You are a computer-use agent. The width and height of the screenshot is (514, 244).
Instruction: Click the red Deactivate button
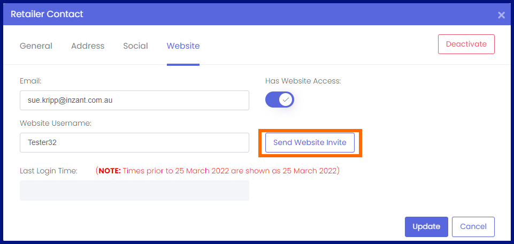pyautogui.click(x=466, y=44)
